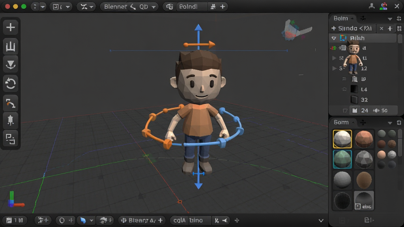Select the copper orange sphere material
The height and width of the screenshot is (227, 404).
tap(364, 139)
